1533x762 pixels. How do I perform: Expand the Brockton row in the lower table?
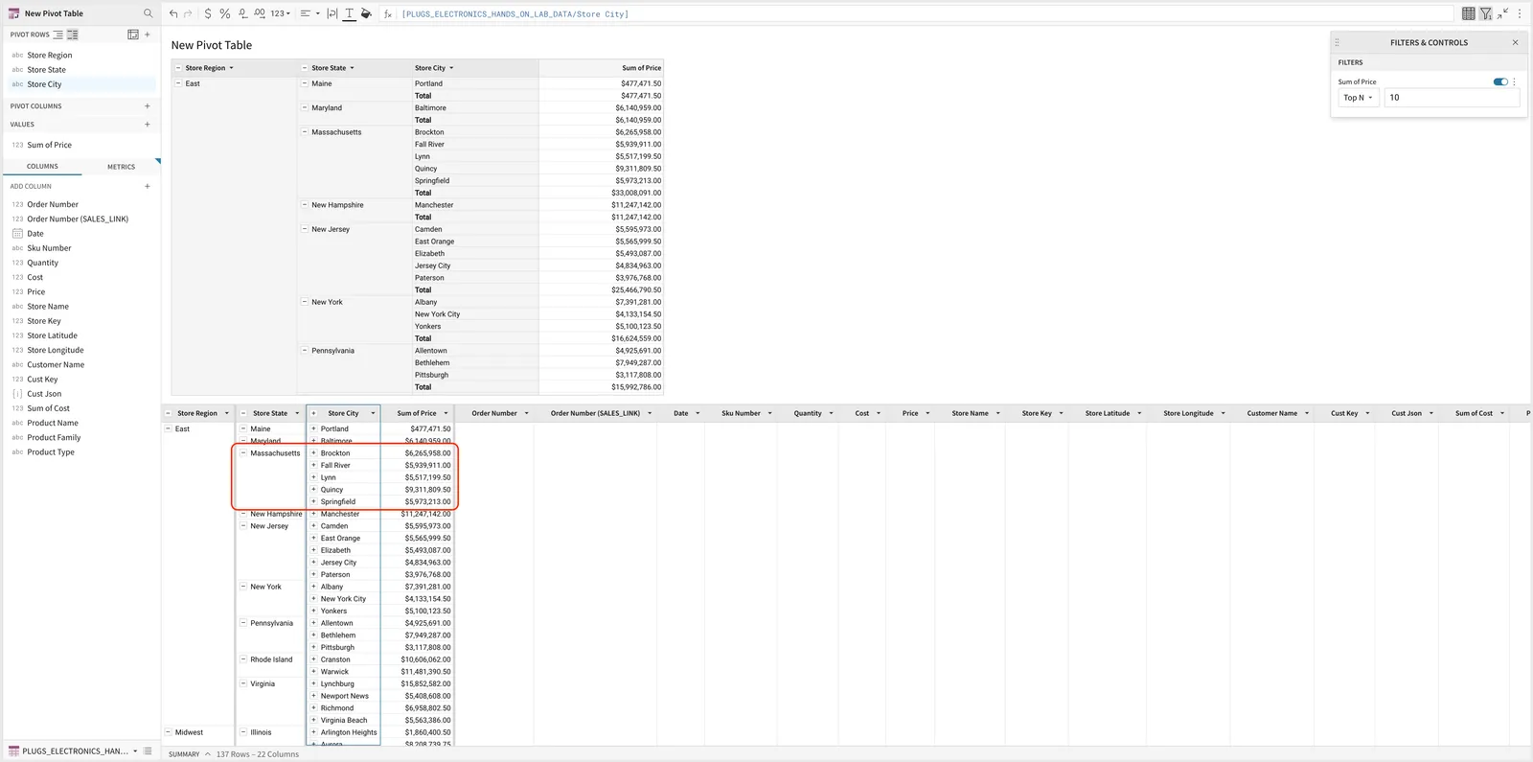tap(313, 453)
